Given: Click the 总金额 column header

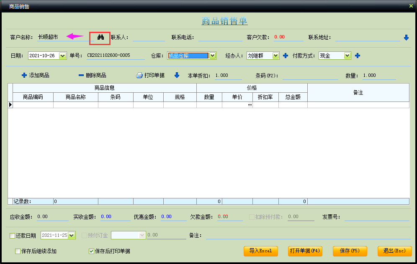Looking at the screenshot, I should pos(293,97).
